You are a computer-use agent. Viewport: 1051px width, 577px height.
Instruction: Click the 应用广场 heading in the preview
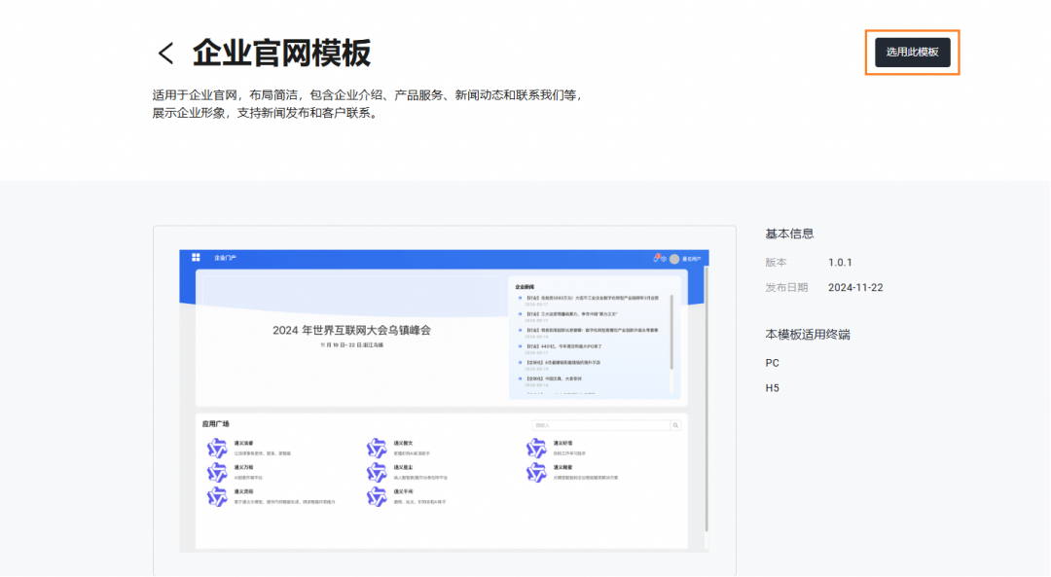pyautogui.click(x=216, y=424)
